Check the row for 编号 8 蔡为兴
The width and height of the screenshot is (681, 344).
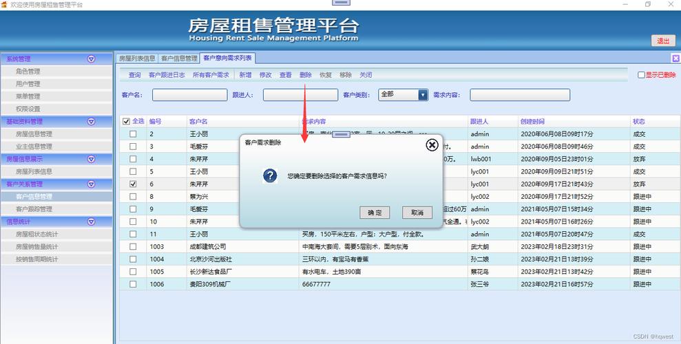coord(133,197)
